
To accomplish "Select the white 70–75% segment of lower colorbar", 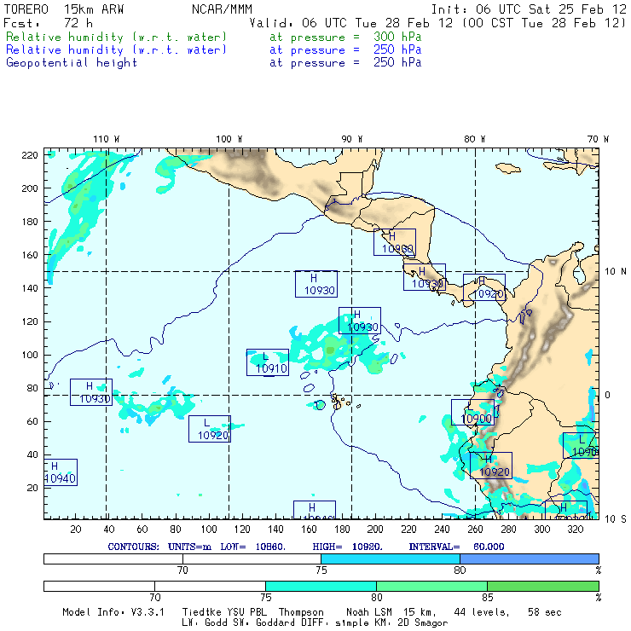I will point(210,586).
